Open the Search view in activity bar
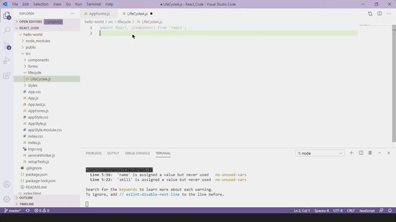The height and width of the screenshot is (222, 396). (x=7, y=30)
